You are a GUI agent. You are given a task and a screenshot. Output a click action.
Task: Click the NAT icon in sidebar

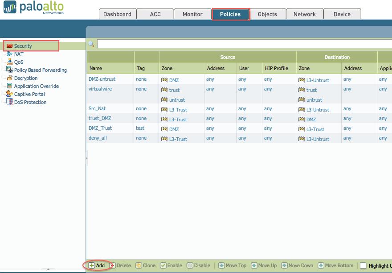pos(9,54)
